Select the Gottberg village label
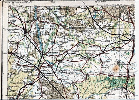 tap(93, 46)
